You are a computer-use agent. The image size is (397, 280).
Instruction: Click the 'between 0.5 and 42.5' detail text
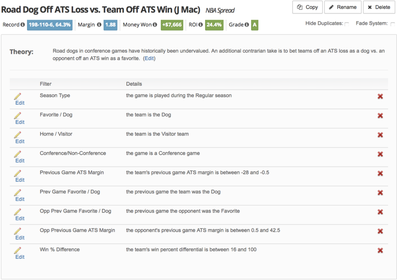click(x=203, y=230)
